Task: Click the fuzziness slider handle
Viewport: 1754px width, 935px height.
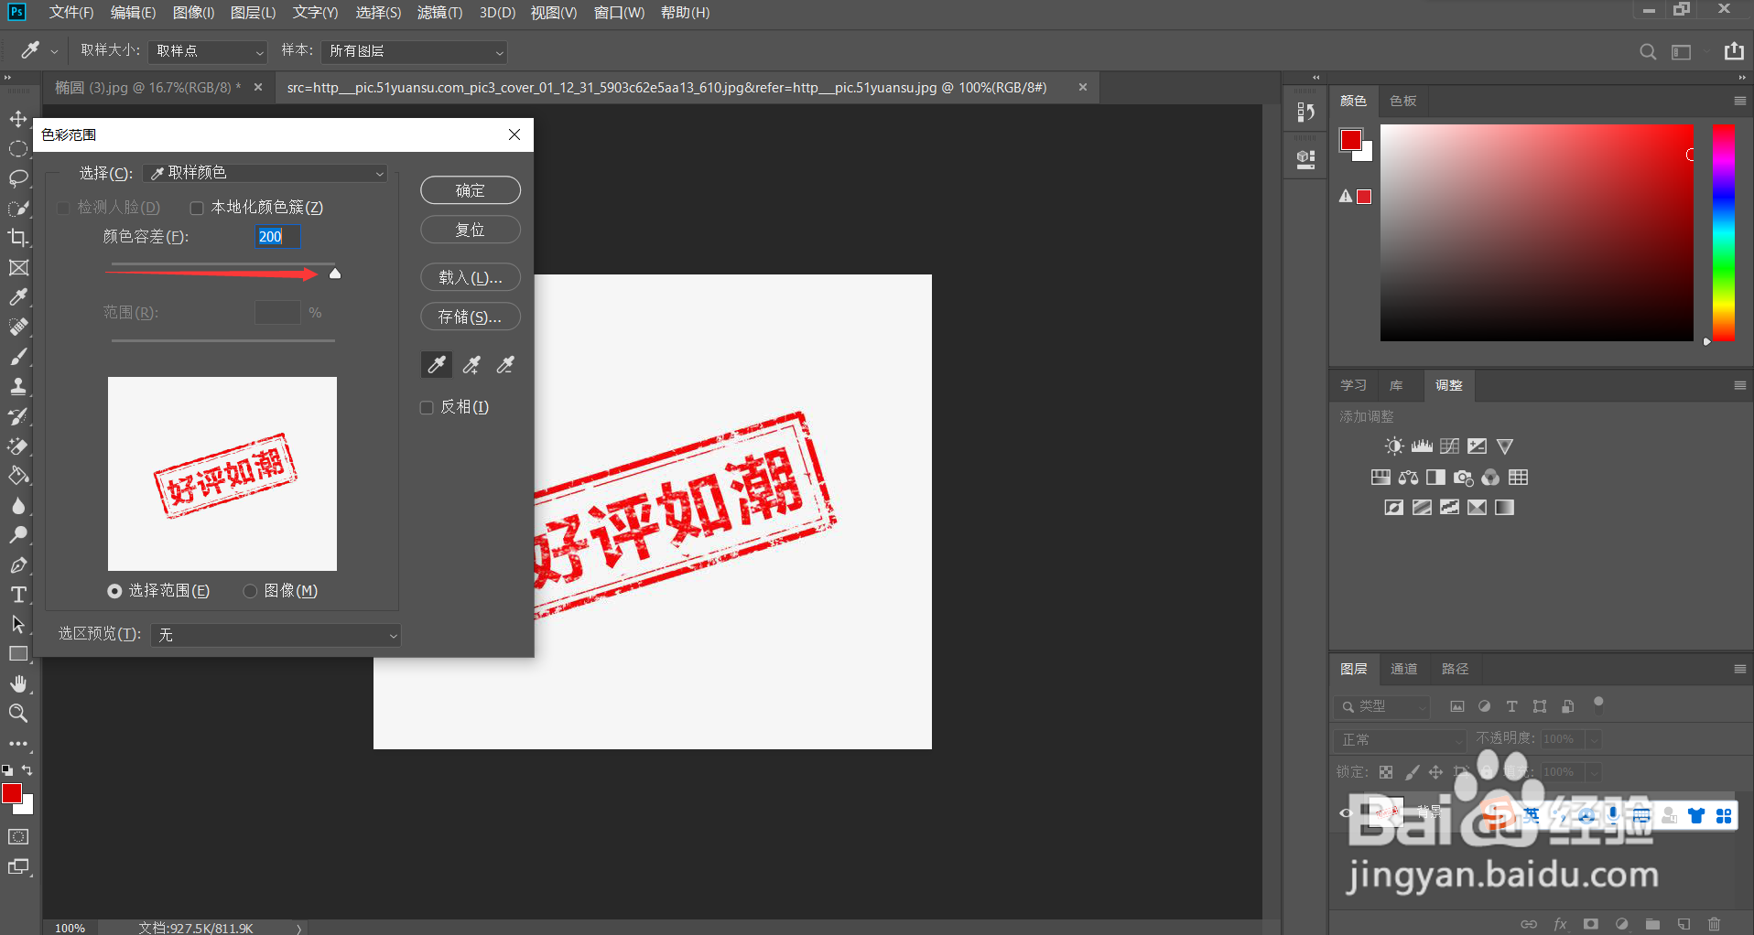Action: click(x=335, y=274)
